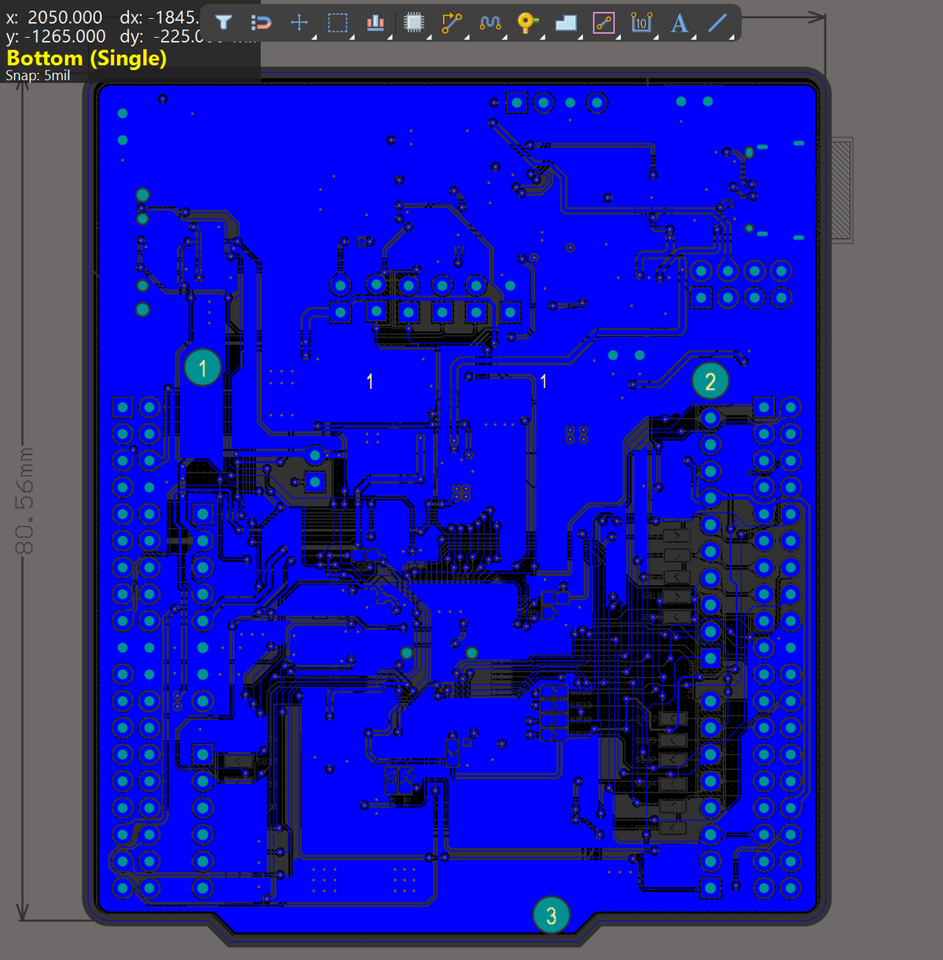Select the 80.56mm board height dimension
This screenshot has height=960, width=943.
click(x=24, y=500)
